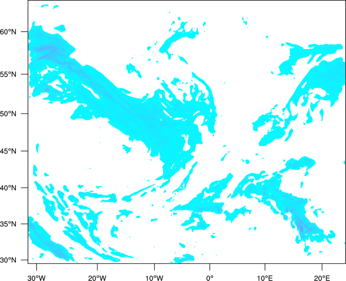Click the 10°W longitude label
The height and width of the screenshot is (281, 346).
point(154,278)
